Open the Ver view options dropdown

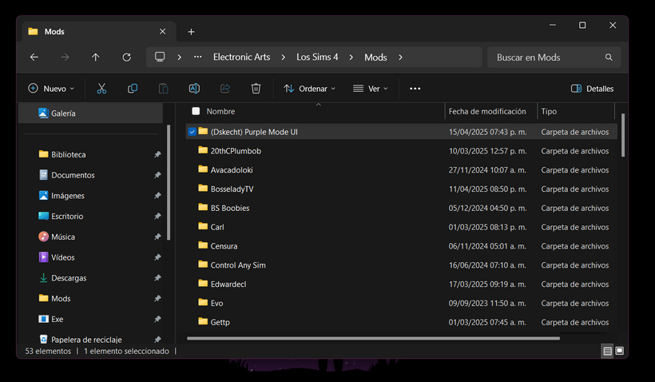[x=370, y=89]
